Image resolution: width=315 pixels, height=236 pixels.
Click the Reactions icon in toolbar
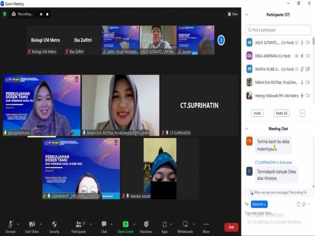(x=146, y=226)
